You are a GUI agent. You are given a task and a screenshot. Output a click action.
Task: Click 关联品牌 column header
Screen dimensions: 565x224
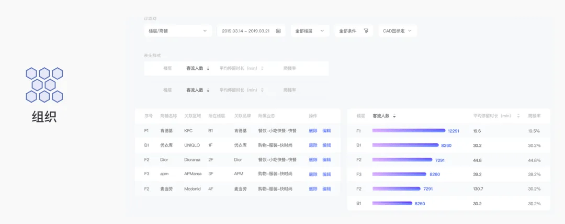243,116
